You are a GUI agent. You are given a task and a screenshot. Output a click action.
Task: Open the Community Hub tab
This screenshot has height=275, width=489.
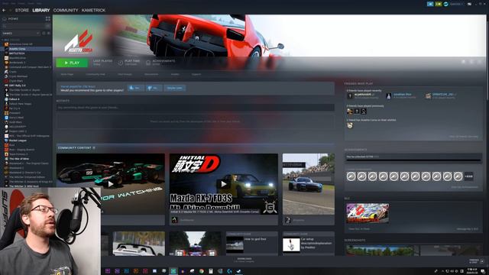(x=96, y=75)
